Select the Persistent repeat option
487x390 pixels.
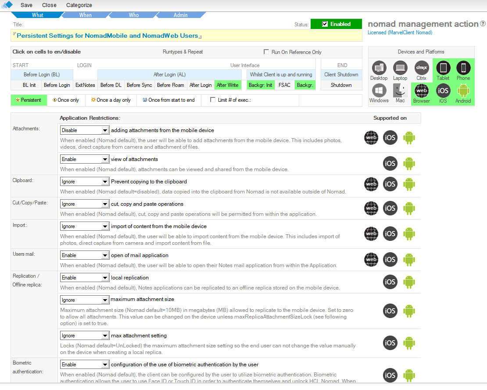click(x=29, y=100)
